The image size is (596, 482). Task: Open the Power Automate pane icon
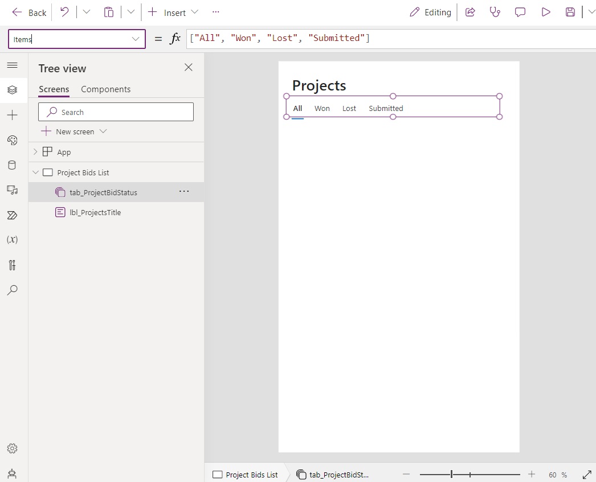(13, 215)
